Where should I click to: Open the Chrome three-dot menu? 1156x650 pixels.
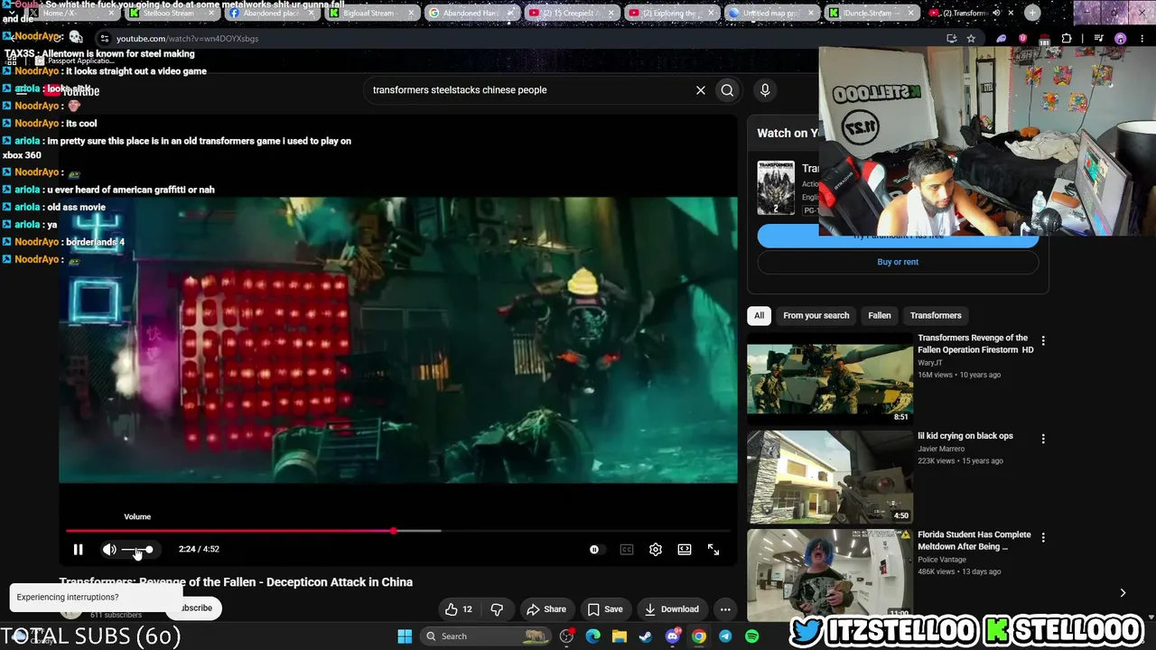click(x=1142, y=39)
